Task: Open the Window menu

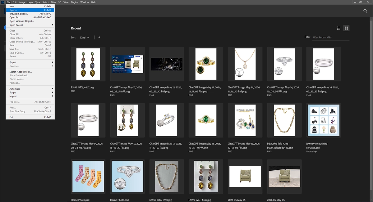Action: click(x=85, y=2)
